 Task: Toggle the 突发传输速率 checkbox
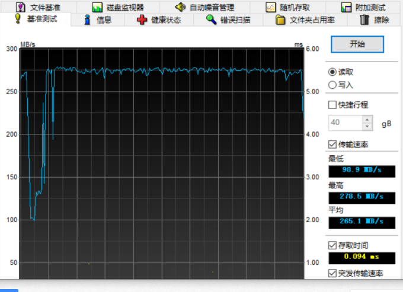coord(332,273)
